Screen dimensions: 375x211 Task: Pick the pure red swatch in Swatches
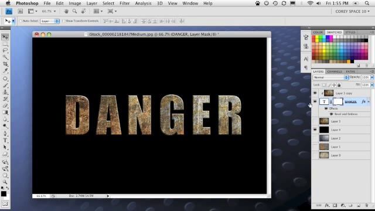313,38
